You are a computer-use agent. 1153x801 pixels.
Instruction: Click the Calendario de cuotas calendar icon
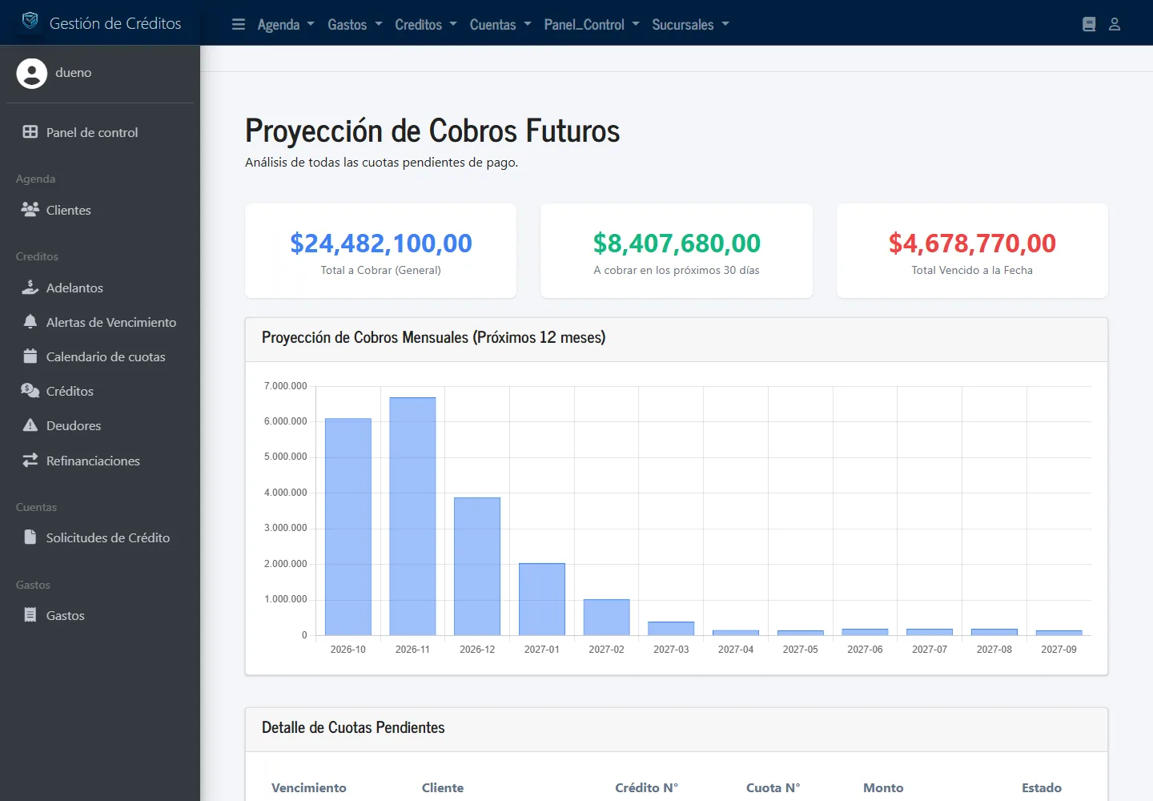point(30,356)
